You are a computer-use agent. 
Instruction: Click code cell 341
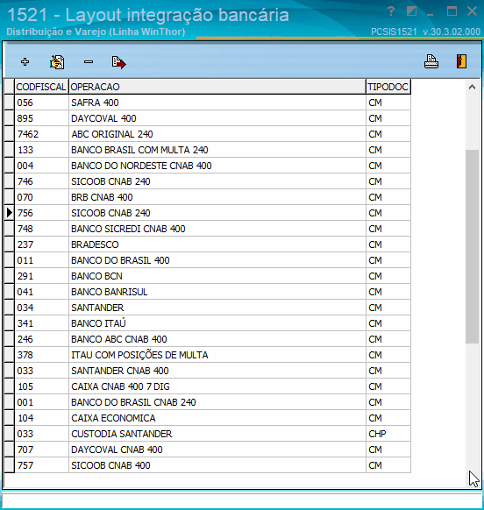(x=41, y=323)
